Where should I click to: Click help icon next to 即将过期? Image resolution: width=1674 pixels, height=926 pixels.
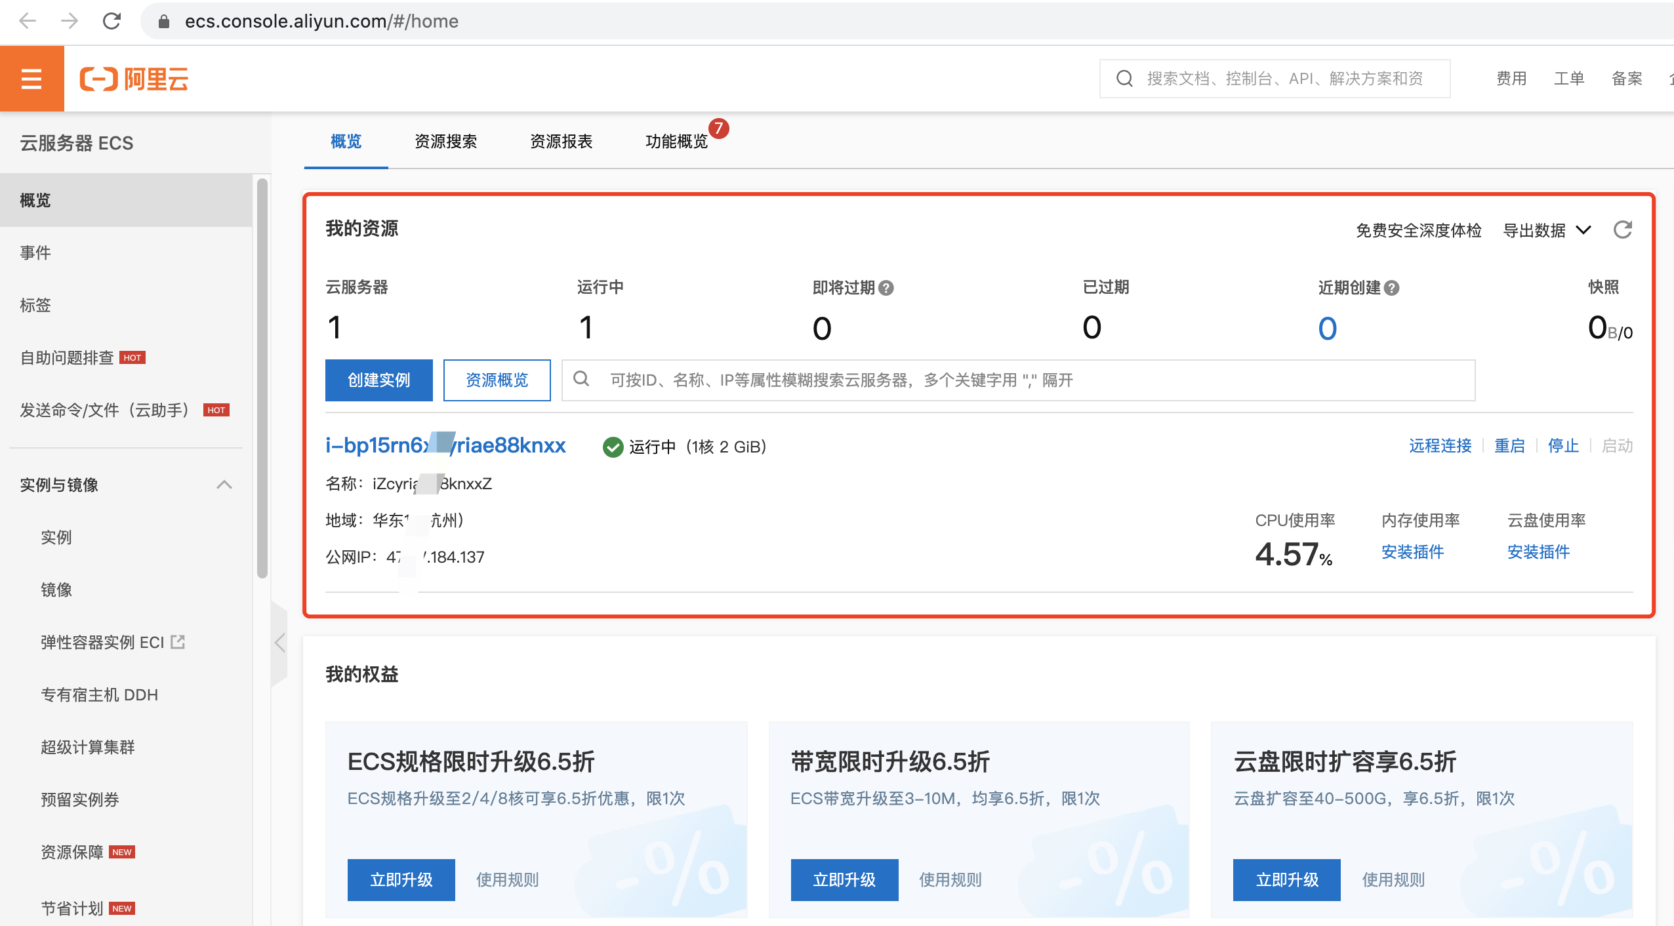(x=886, y=288)
